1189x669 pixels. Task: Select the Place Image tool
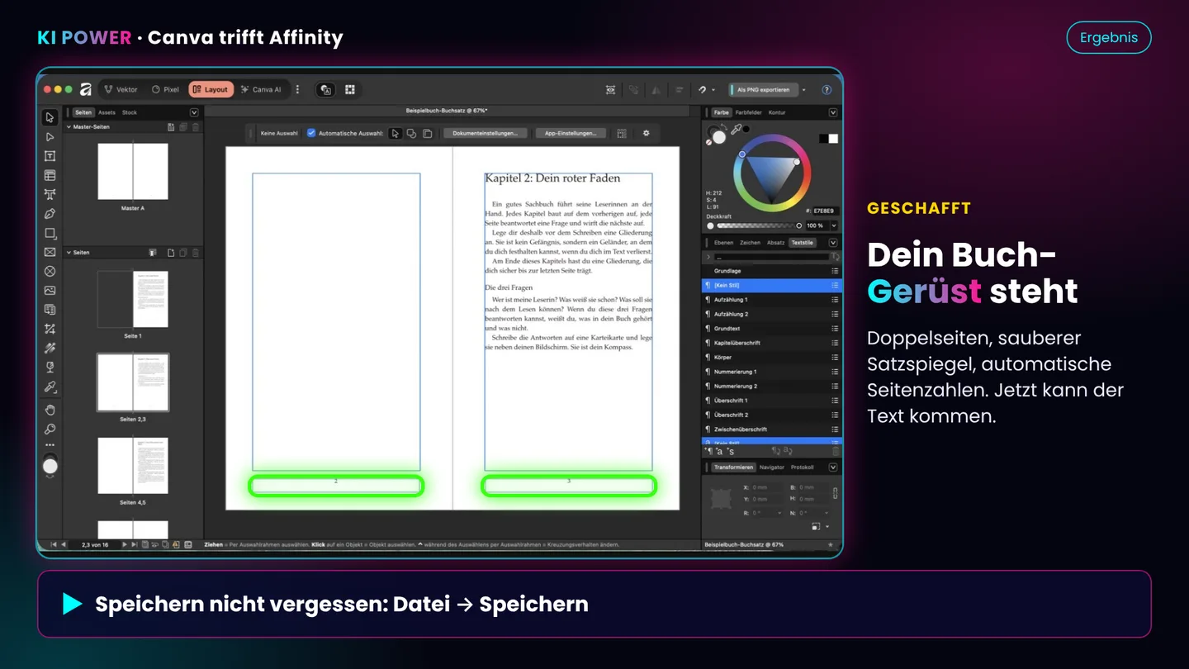pyautogui.click(x=50, y=291)
